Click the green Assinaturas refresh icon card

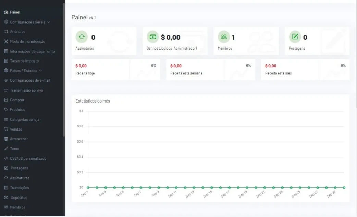(x=82, y=37)
